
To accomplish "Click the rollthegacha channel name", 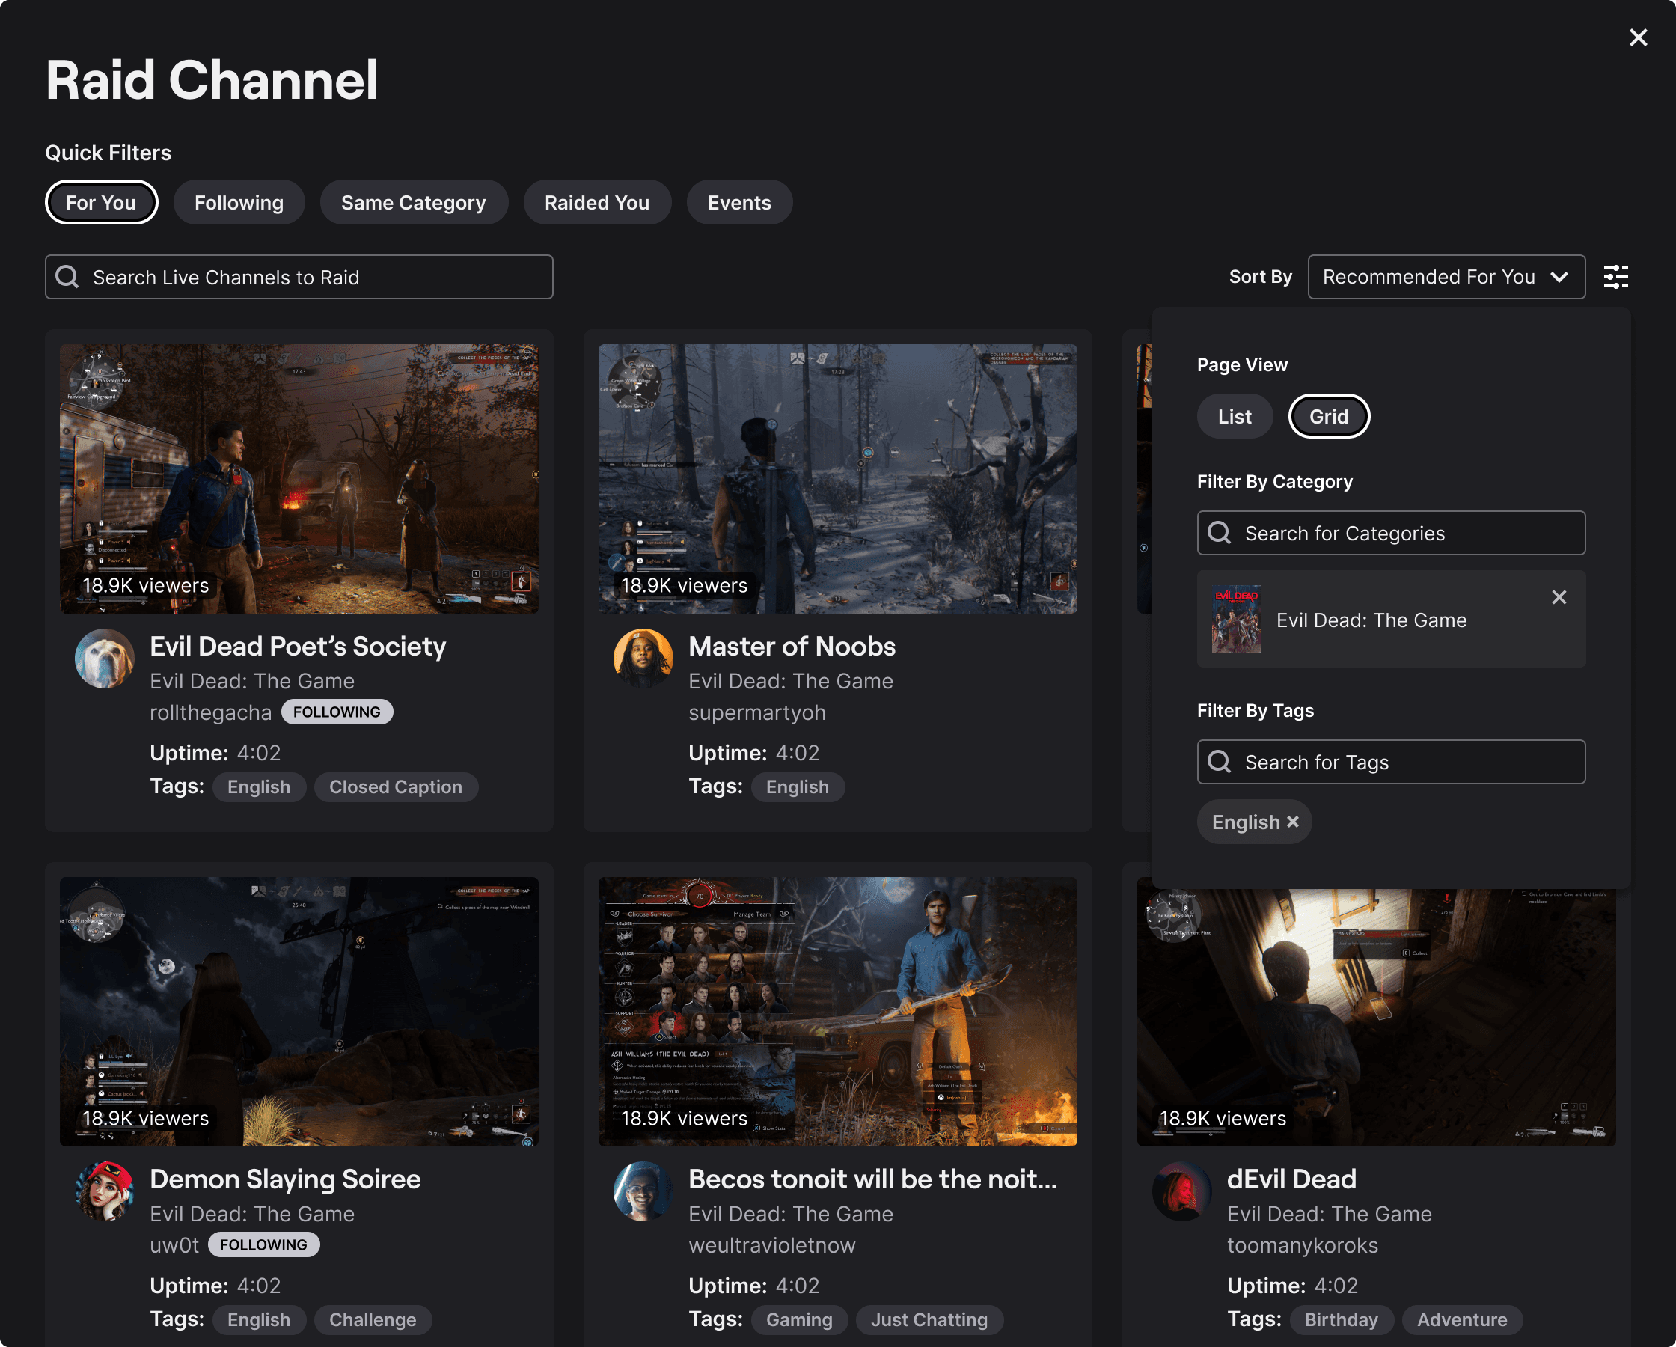I will pyautogui.click(x=211, y=712).
